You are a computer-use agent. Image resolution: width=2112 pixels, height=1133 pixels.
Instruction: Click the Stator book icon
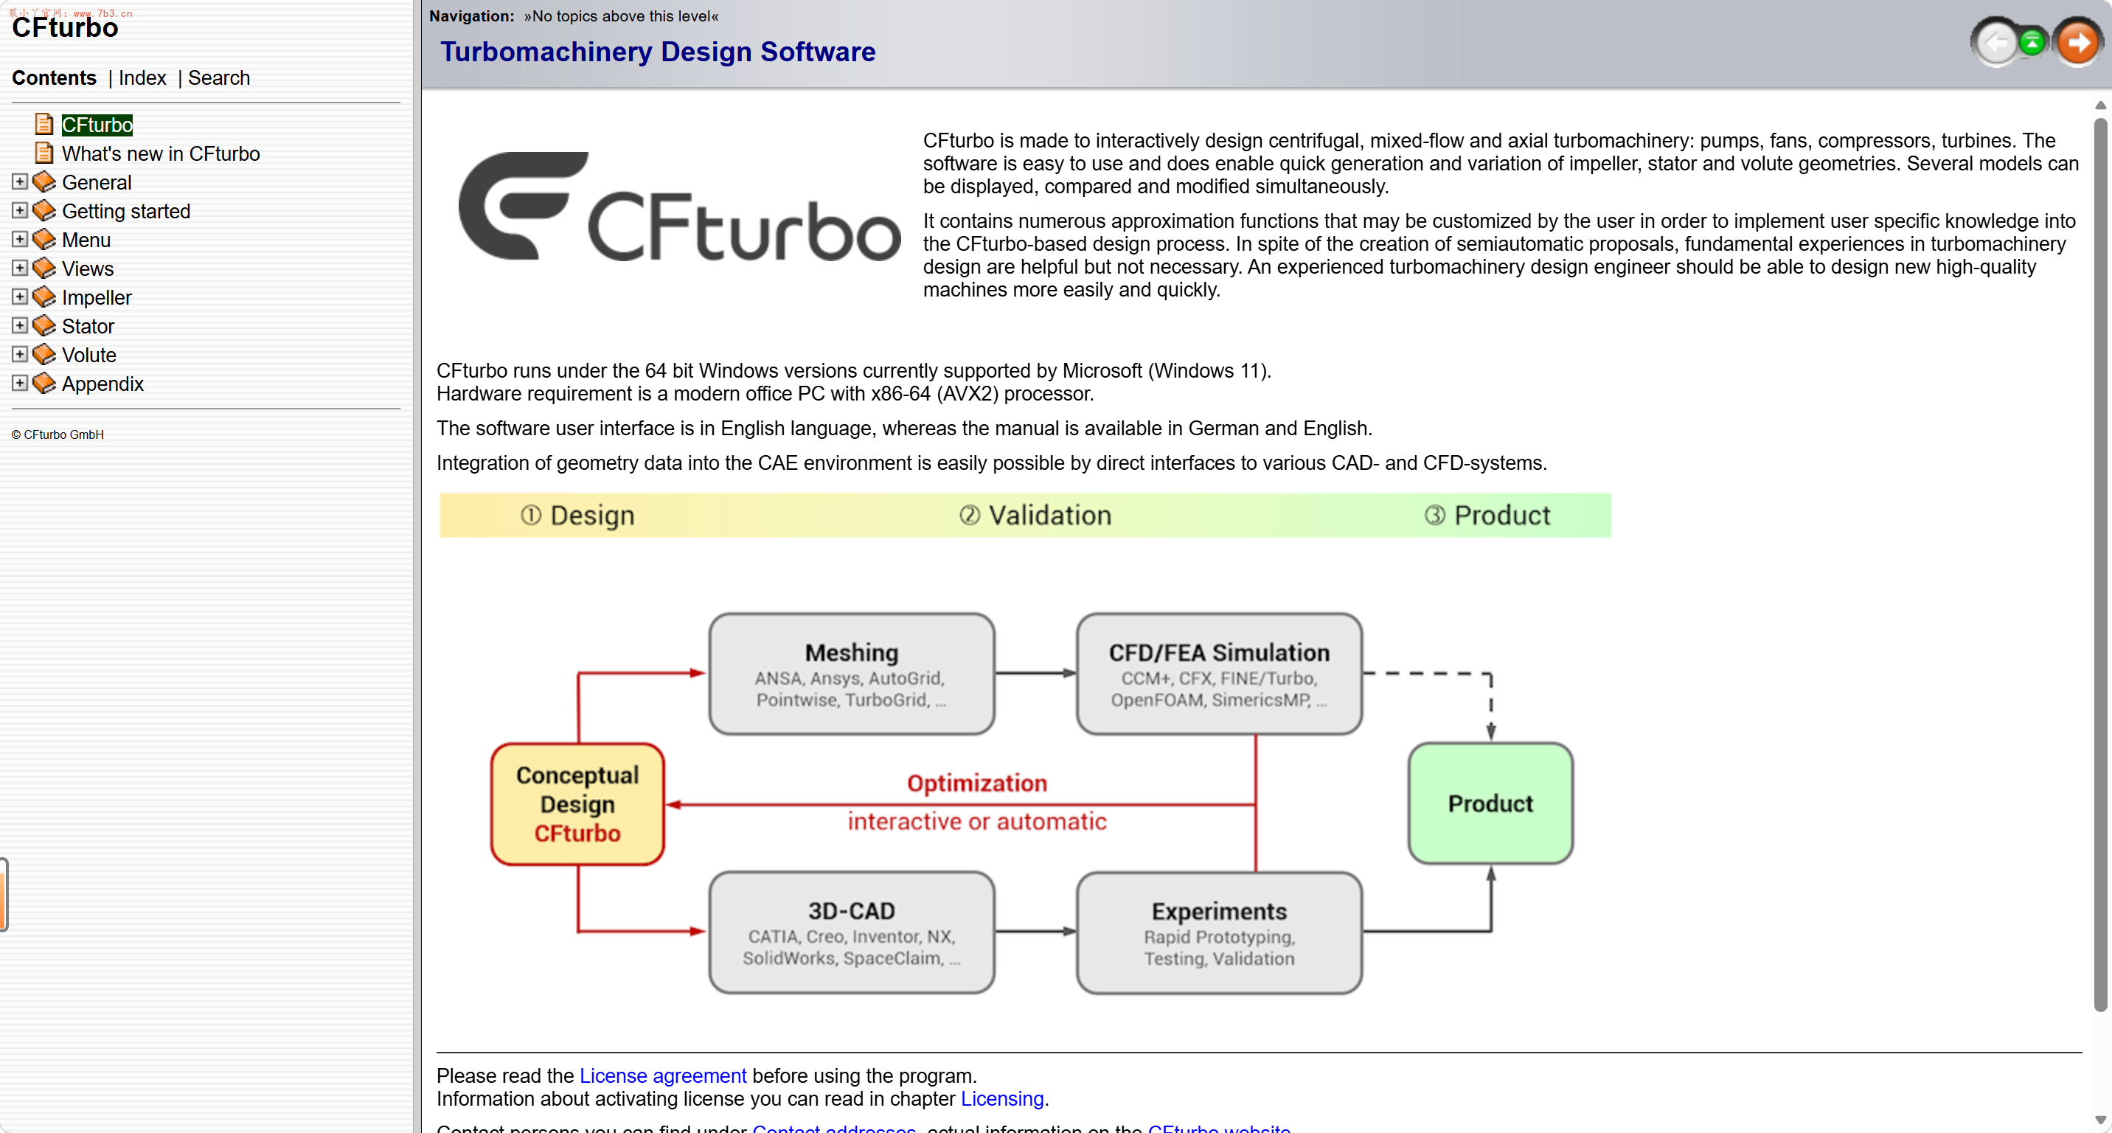click(44, 325)
